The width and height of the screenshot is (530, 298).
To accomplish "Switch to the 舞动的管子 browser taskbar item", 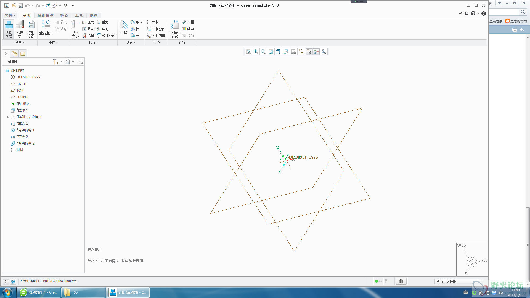I will point(38,292).
